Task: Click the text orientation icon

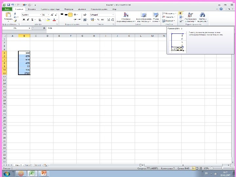Action: pos(75,15)
